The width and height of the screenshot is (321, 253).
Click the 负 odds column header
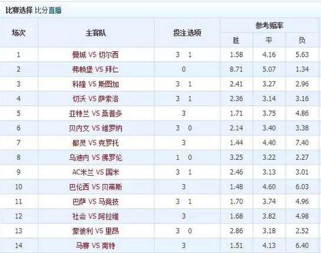[302, 40]
